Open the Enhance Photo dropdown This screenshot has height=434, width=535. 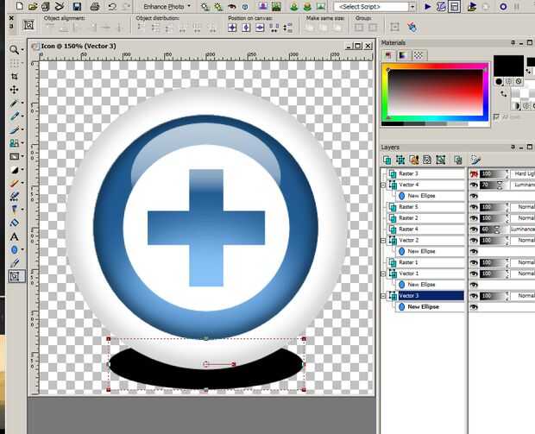tap(167, 7)
